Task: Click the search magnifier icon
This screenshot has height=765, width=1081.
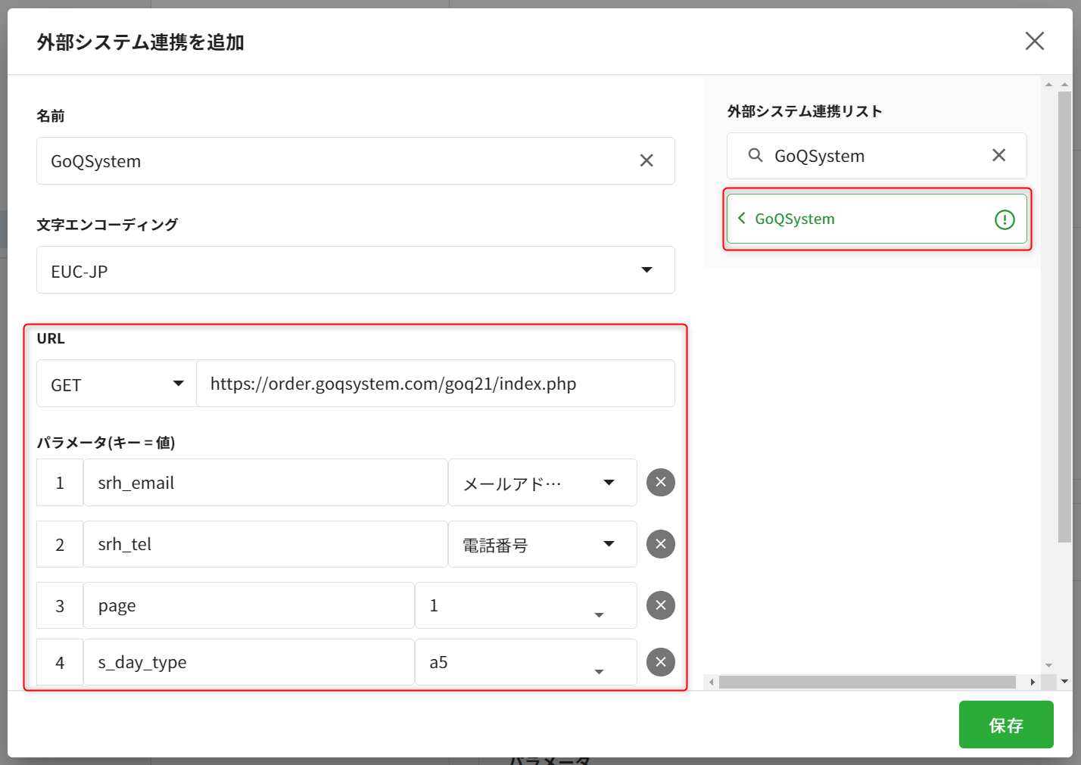Action: tap(755, 155)
